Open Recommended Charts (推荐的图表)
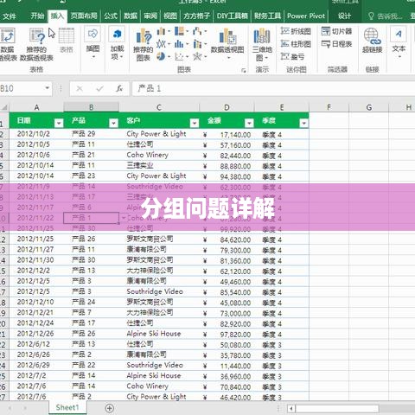 click(x=144, y=45)
